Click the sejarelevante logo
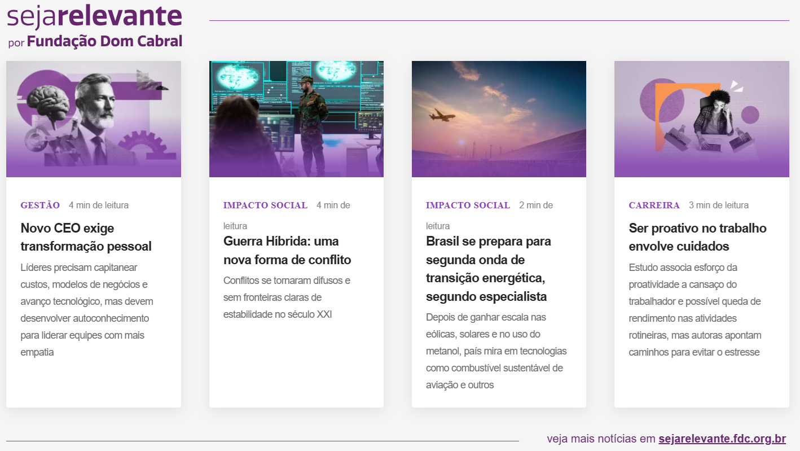Image resolution: width=800 pixels, height=451 pixels. 94,17
